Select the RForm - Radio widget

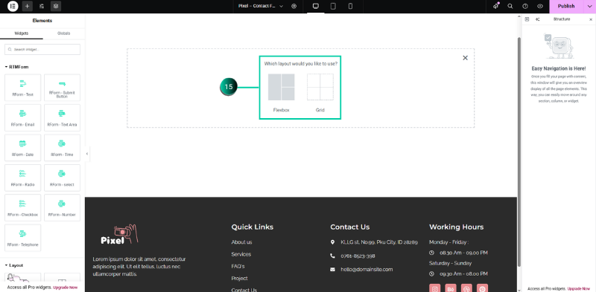tap(22, 178)
